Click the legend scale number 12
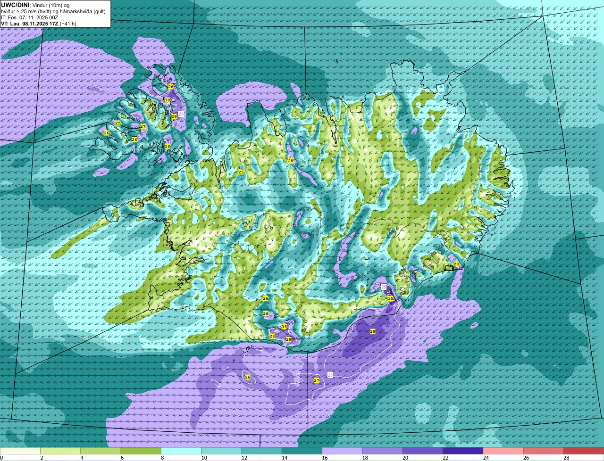604x461 pixels. pyautogui.click(x=244, y=458)
